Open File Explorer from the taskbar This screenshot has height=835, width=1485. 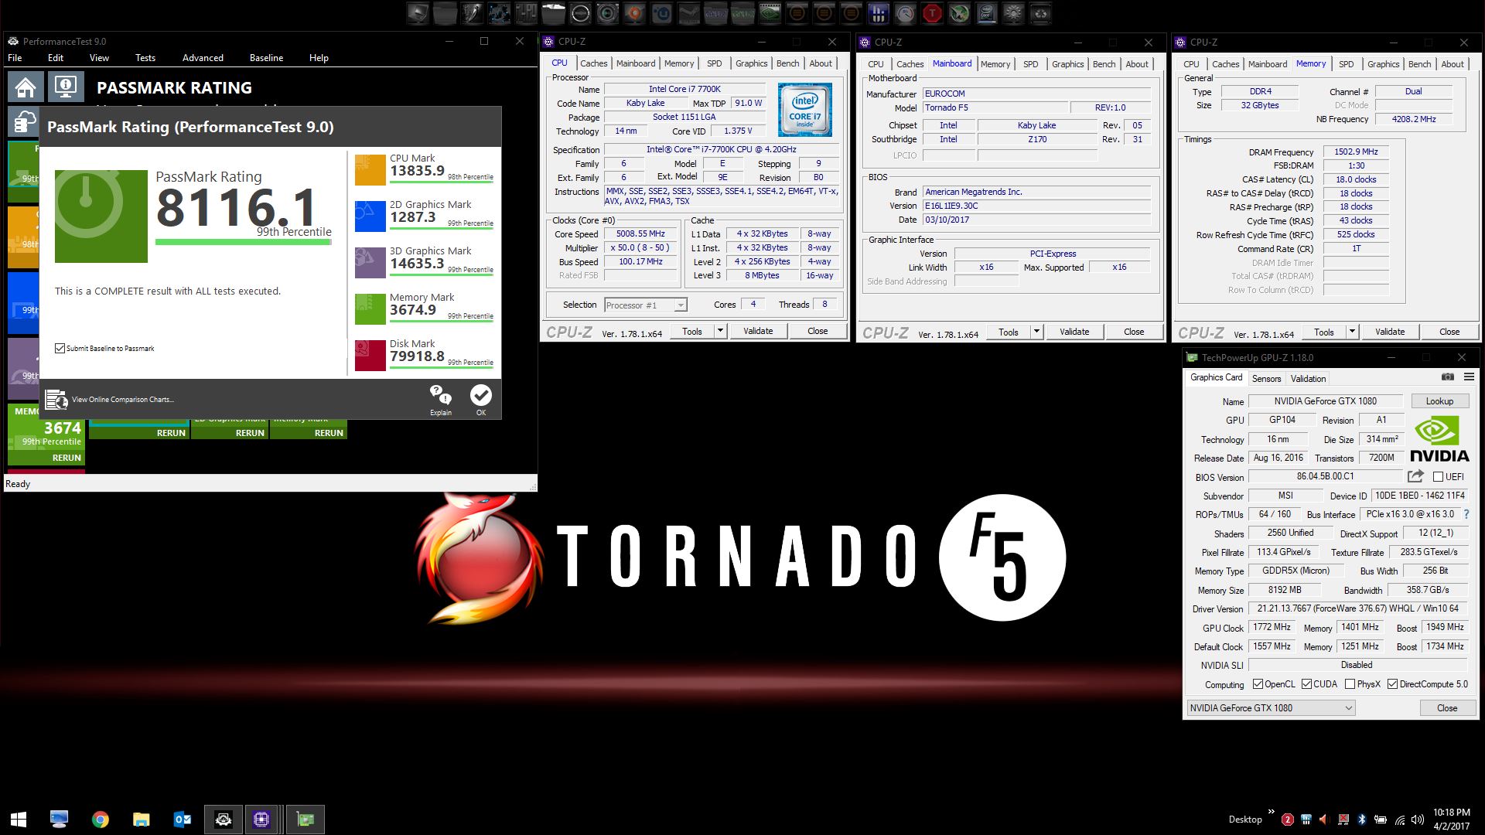coord(141,819)
